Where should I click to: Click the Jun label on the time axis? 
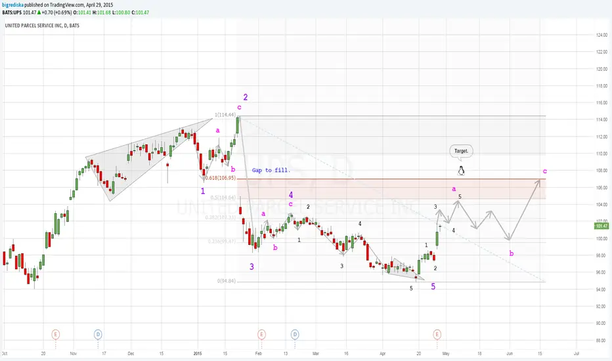click(x=510, y=354)
